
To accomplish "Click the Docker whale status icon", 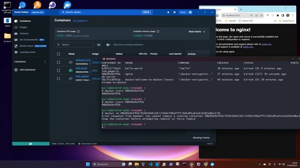I will coord(30,144).
